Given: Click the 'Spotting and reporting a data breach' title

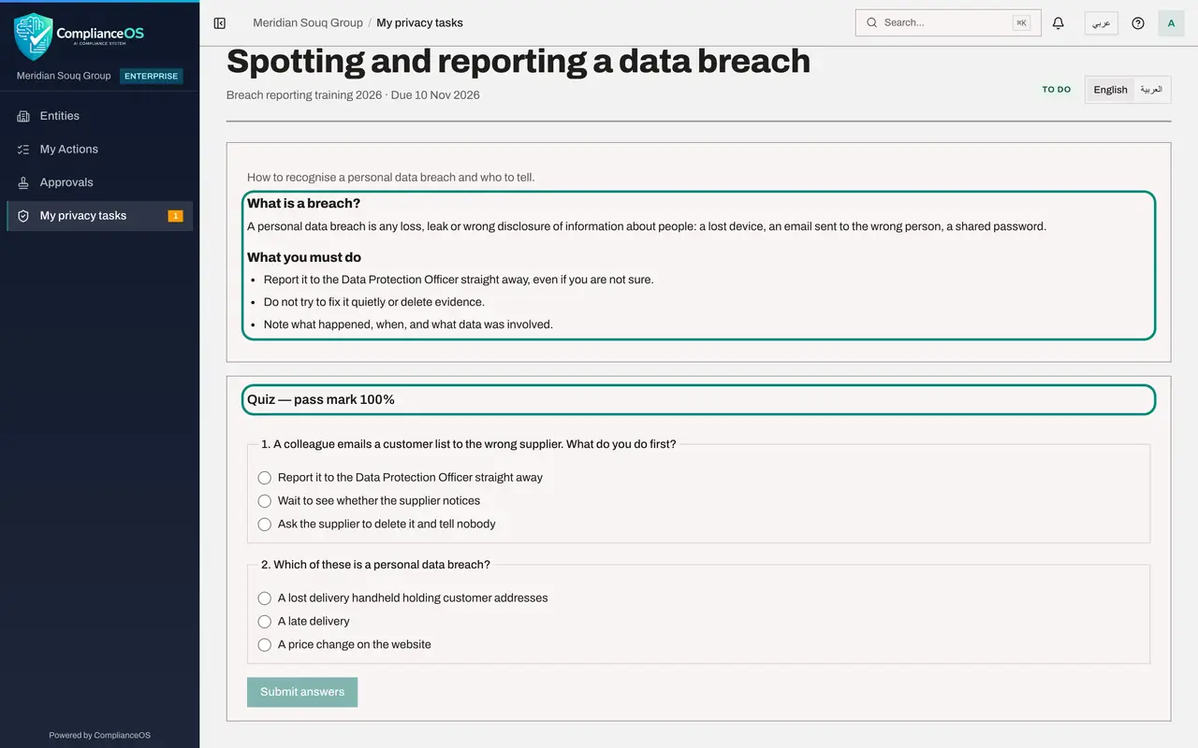Looking at the screenshot, I should click(x=519, y=61).
